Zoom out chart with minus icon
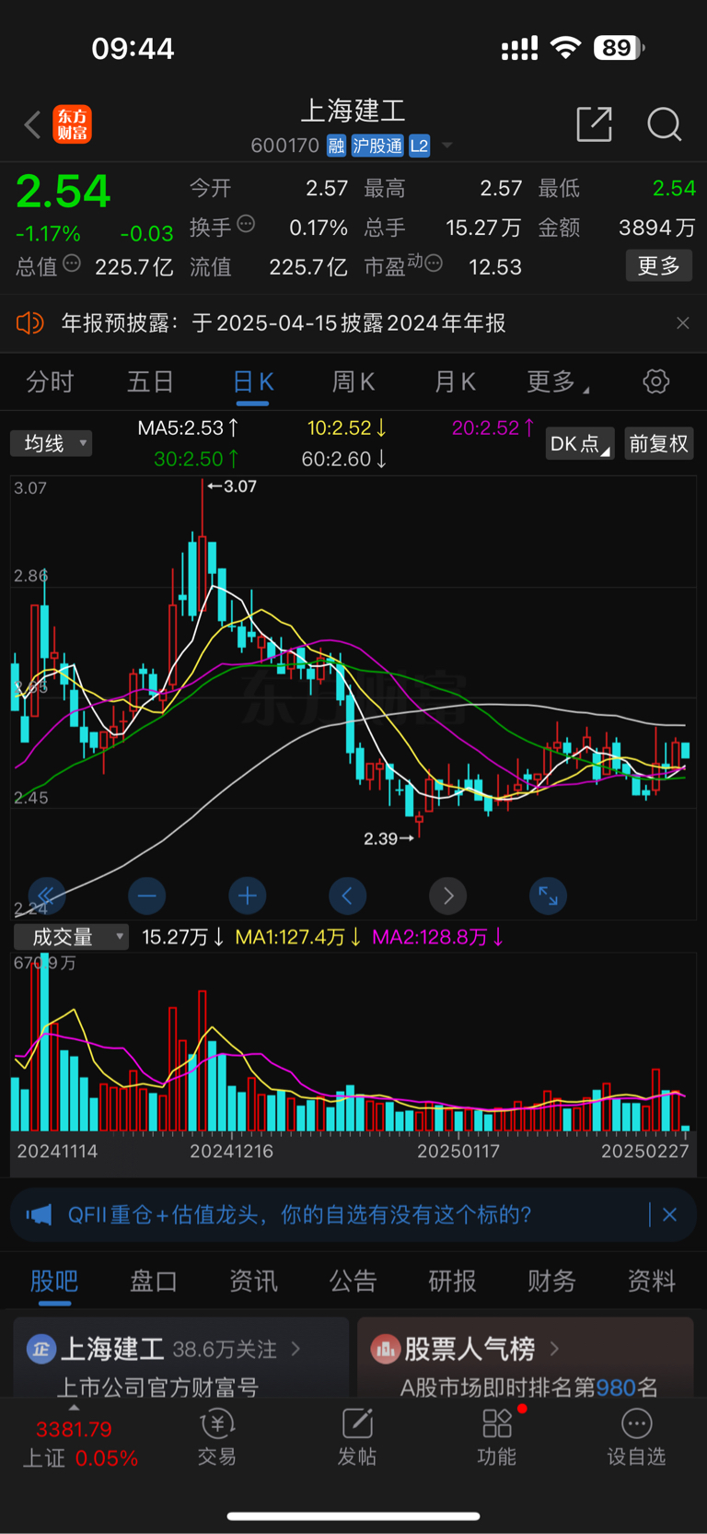Viewport: 707px width, 1534px height. tap(146, 895)
